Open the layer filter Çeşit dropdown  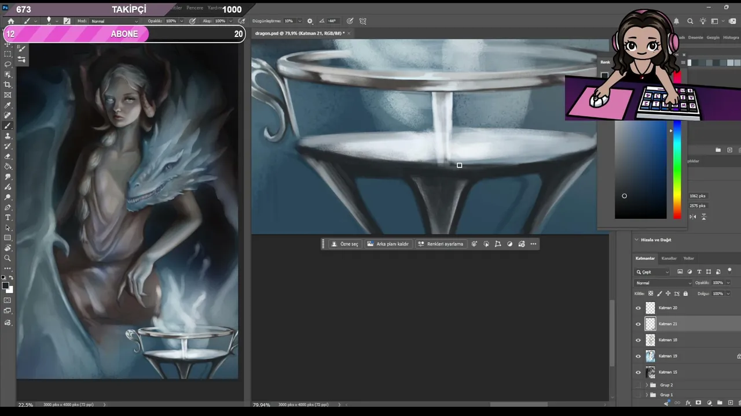(x=652, y=272)
